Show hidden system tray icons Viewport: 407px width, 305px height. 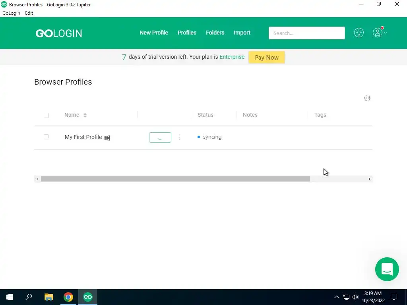pyautogui.click(x=336, y=297)
